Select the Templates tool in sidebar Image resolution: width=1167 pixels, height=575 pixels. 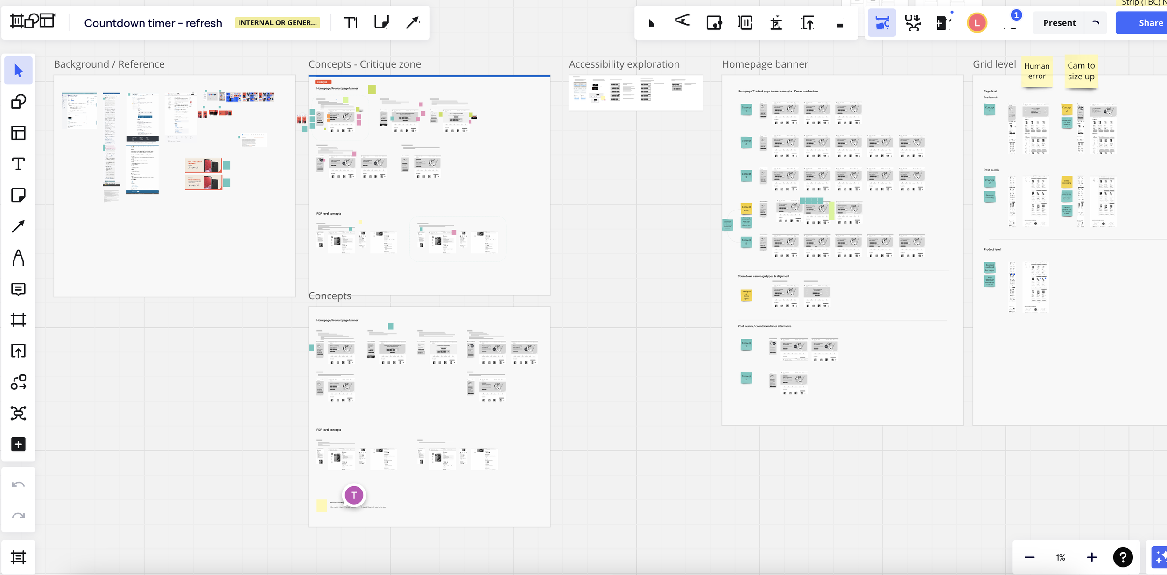18,133
